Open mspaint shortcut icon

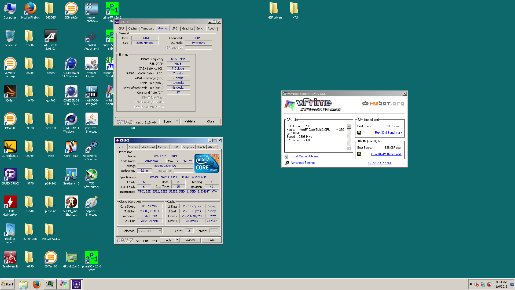[x=91, y=206]
